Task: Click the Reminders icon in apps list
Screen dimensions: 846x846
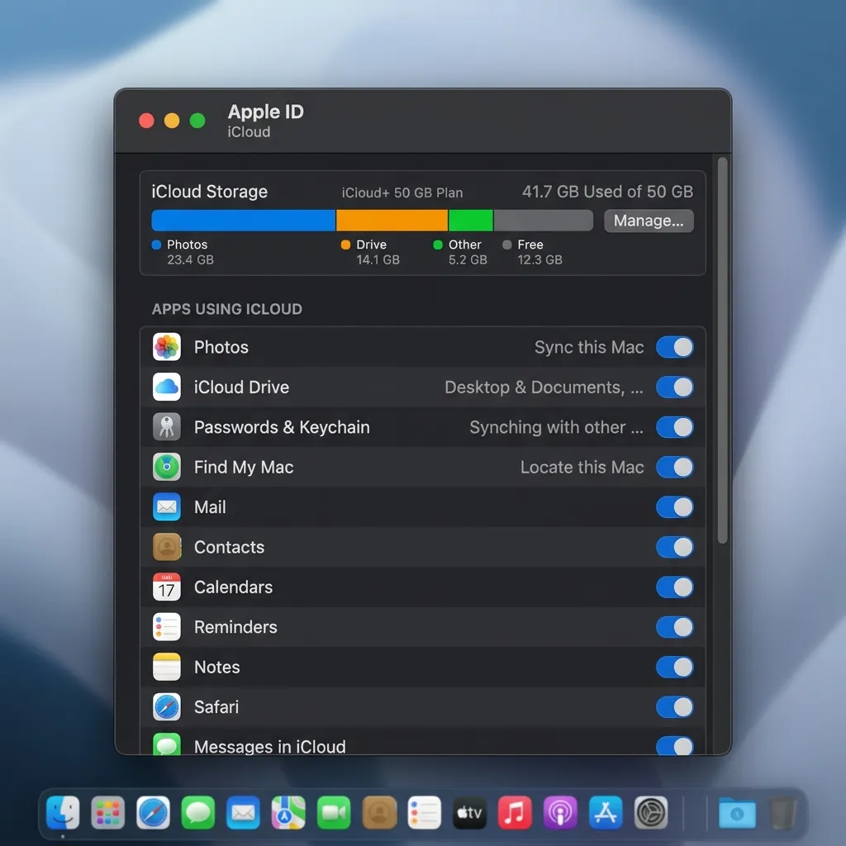Action: (x=167, y=626)
